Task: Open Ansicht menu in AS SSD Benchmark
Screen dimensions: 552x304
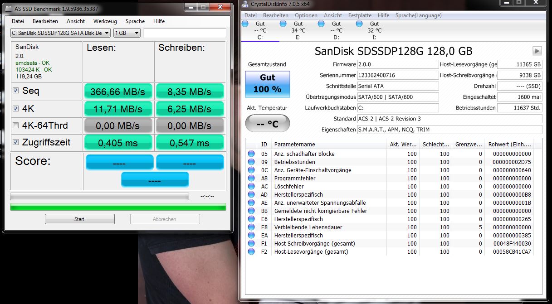Action: pyautogui.click(x=76, y=21)
